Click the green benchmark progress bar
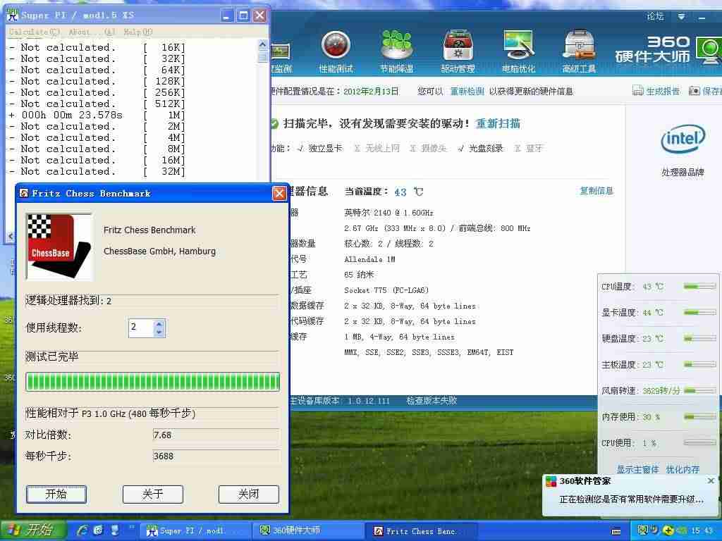This screenshot has width=722, height=541. coord(152,382)
